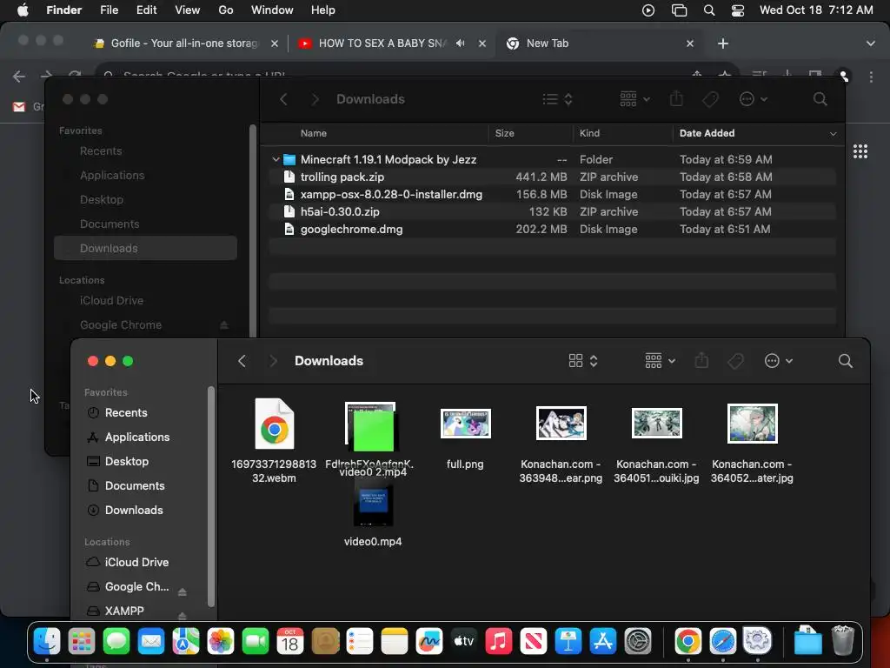
Task: Open App Store in the Dock
Action: tap(603, 641)
